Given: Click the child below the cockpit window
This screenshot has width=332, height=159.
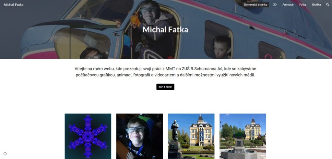Looking at the screenshot, I should tap(91, 53).
